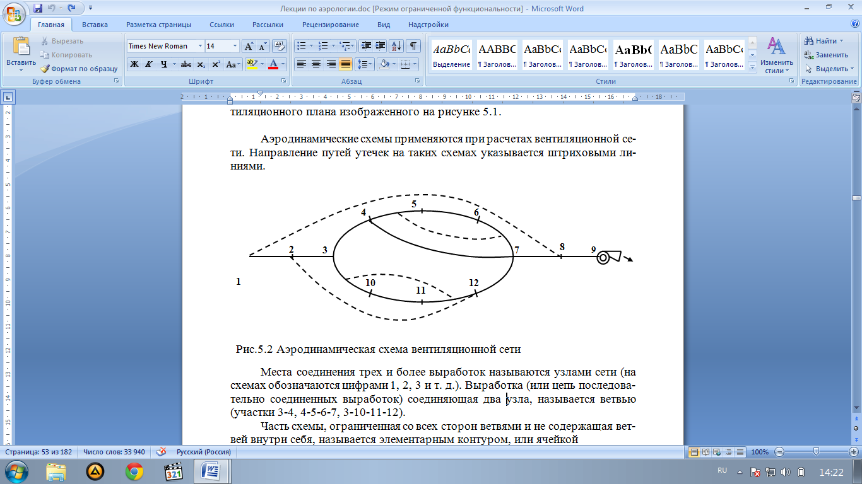Open Выделить select dropdown
862x484 pixels.
(829, 69)
